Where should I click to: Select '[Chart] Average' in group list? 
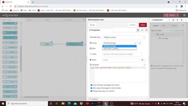pos(120,46)
